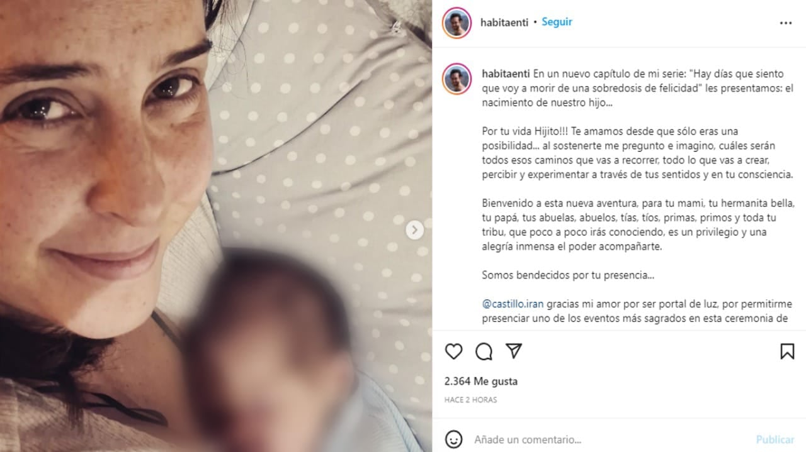Image resolution: width=806 pixels, height=452 pixels.
Task: Save post with the bookmark icon
Action: [x=787, y=351]
